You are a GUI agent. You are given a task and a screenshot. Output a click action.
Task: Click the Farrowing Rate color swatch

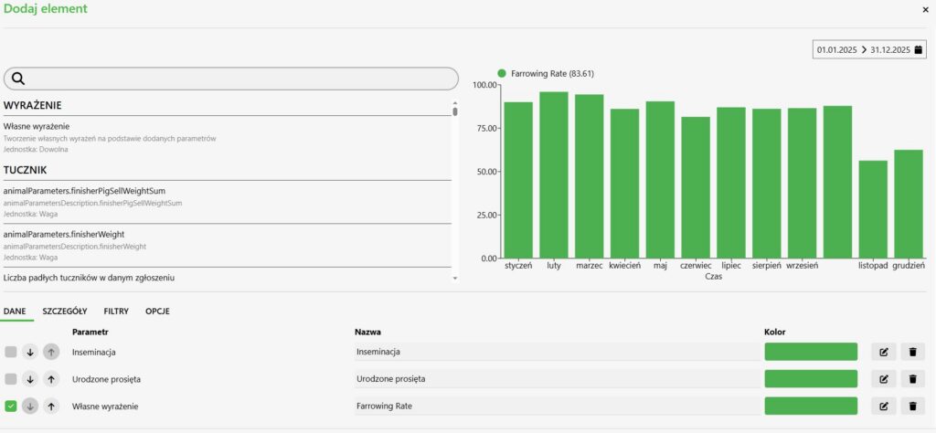point(810,406)
